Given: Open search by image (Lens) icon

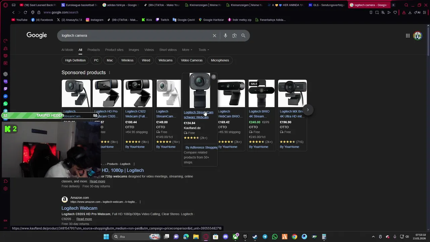Looking at the screenshot, I should click(x=234, y=36).
